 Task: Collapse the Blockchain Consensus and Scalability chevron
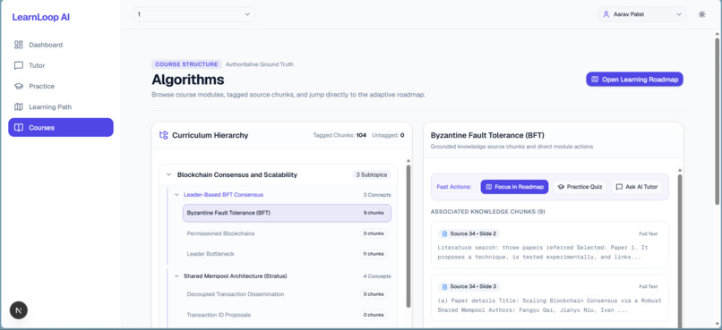tap(168, 174)
